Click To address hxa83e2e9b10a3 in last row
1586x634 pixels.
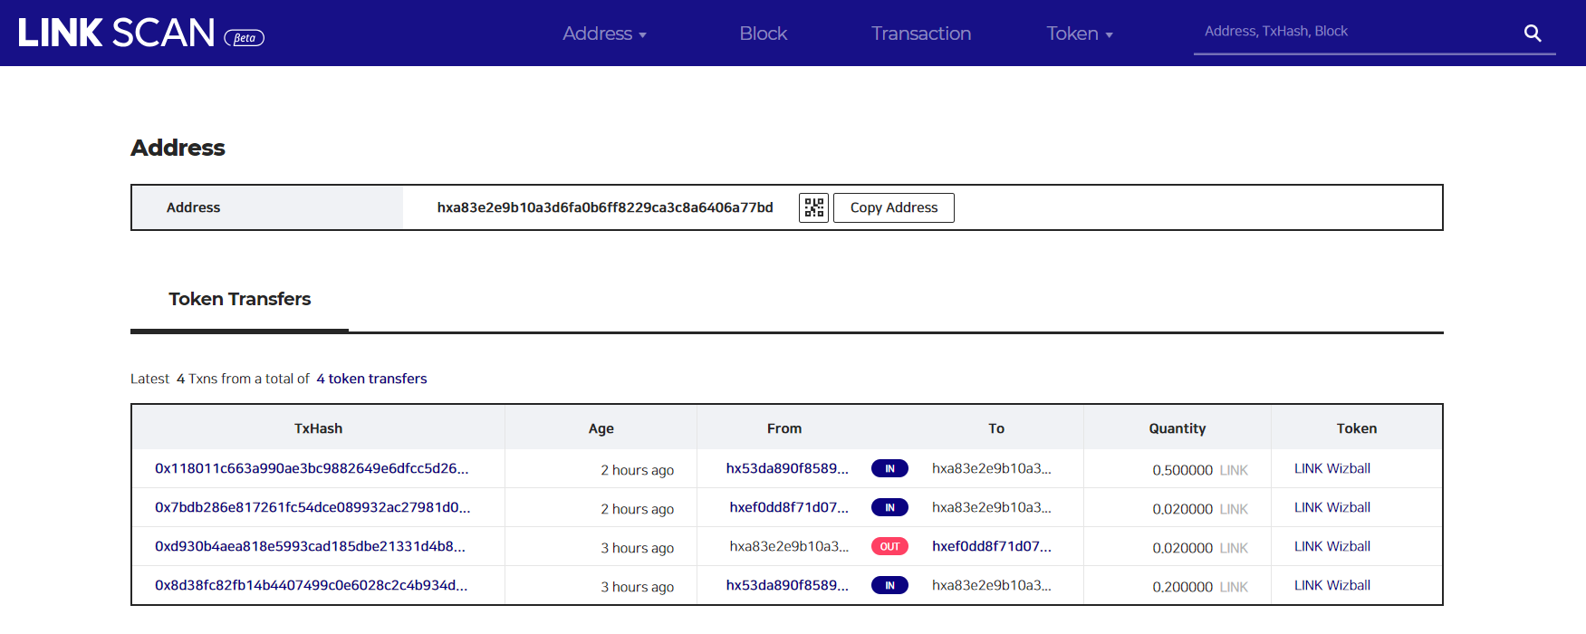(992, 585)
